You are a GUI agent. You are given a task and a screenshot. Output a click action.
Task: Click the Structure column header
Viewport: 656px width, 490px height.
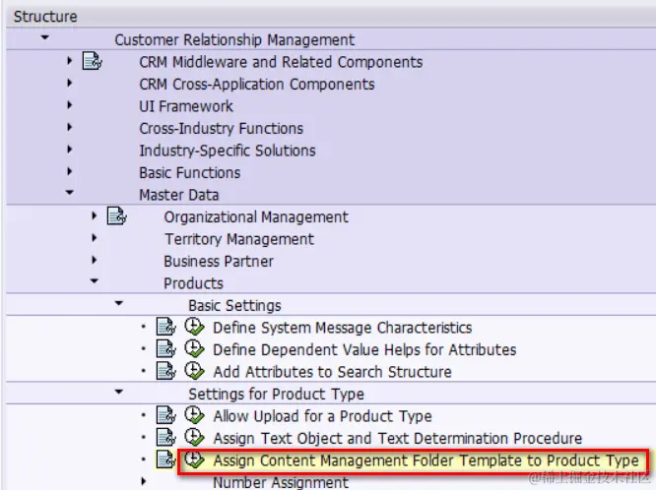point(45,17)
